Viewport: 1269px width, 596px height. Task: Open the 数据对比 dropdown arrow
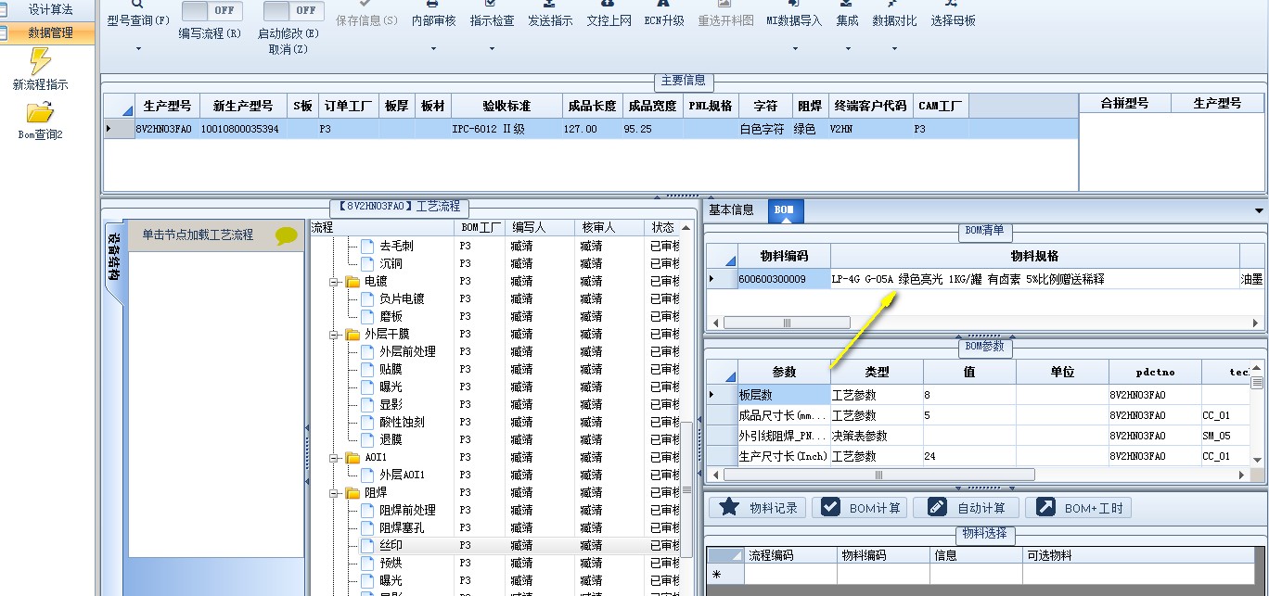[x=894, y=48]
